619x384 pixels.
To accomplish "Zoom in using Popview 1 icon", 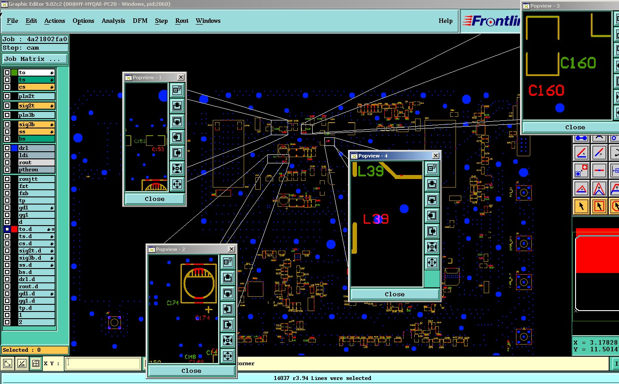I will point(177,168).
